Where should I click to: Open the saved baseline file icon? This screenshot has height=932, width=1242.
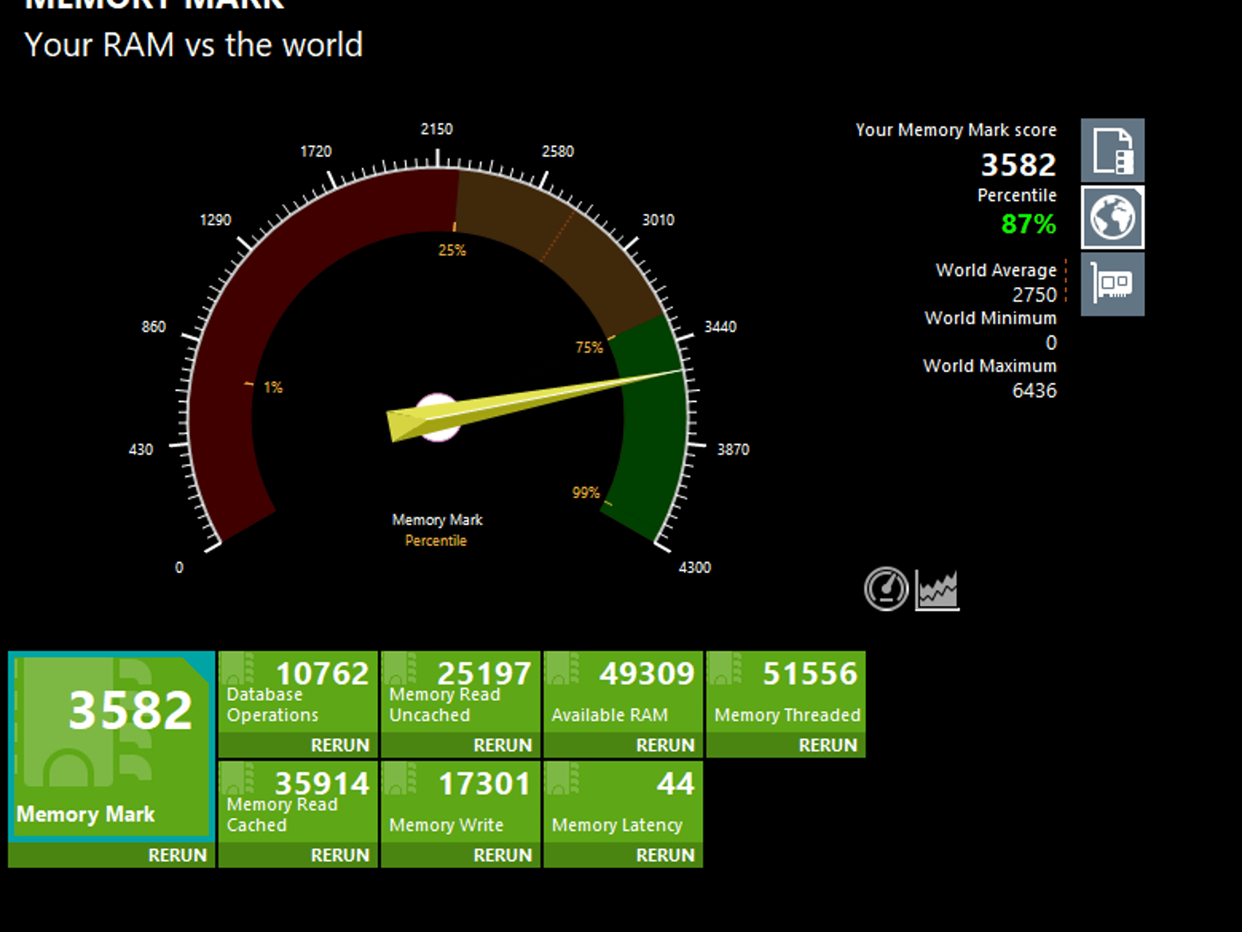[1112, 150]
